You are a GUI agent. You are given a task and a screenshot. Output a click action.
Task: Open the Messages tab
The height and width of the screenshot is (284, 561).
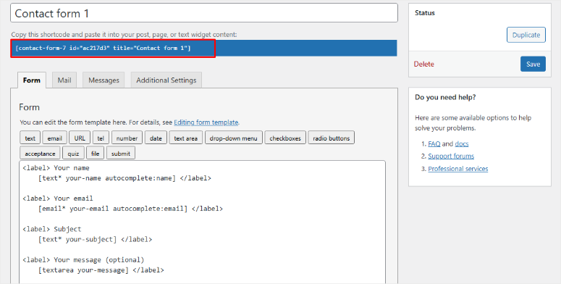(x=104, y=80)
